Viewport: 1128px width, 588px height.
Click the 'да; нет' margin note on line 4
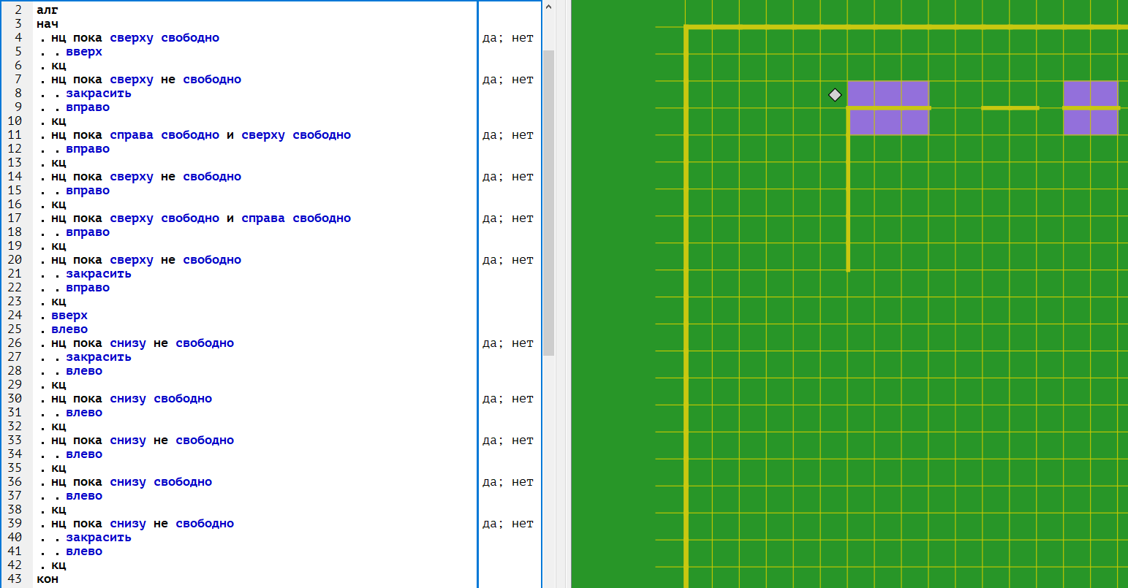(507, 38)
